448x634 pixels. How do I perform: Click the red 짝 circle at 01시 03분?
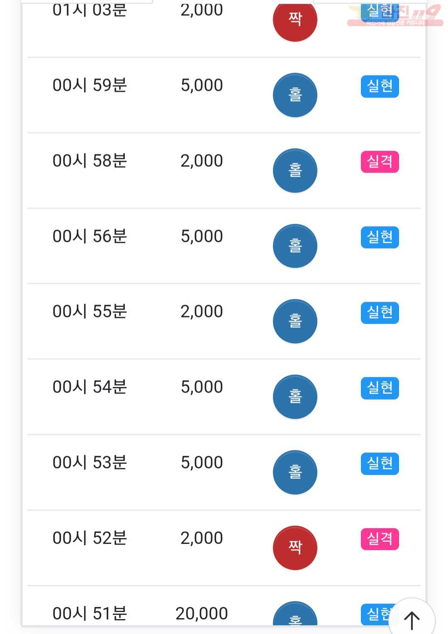pos(295,20)
